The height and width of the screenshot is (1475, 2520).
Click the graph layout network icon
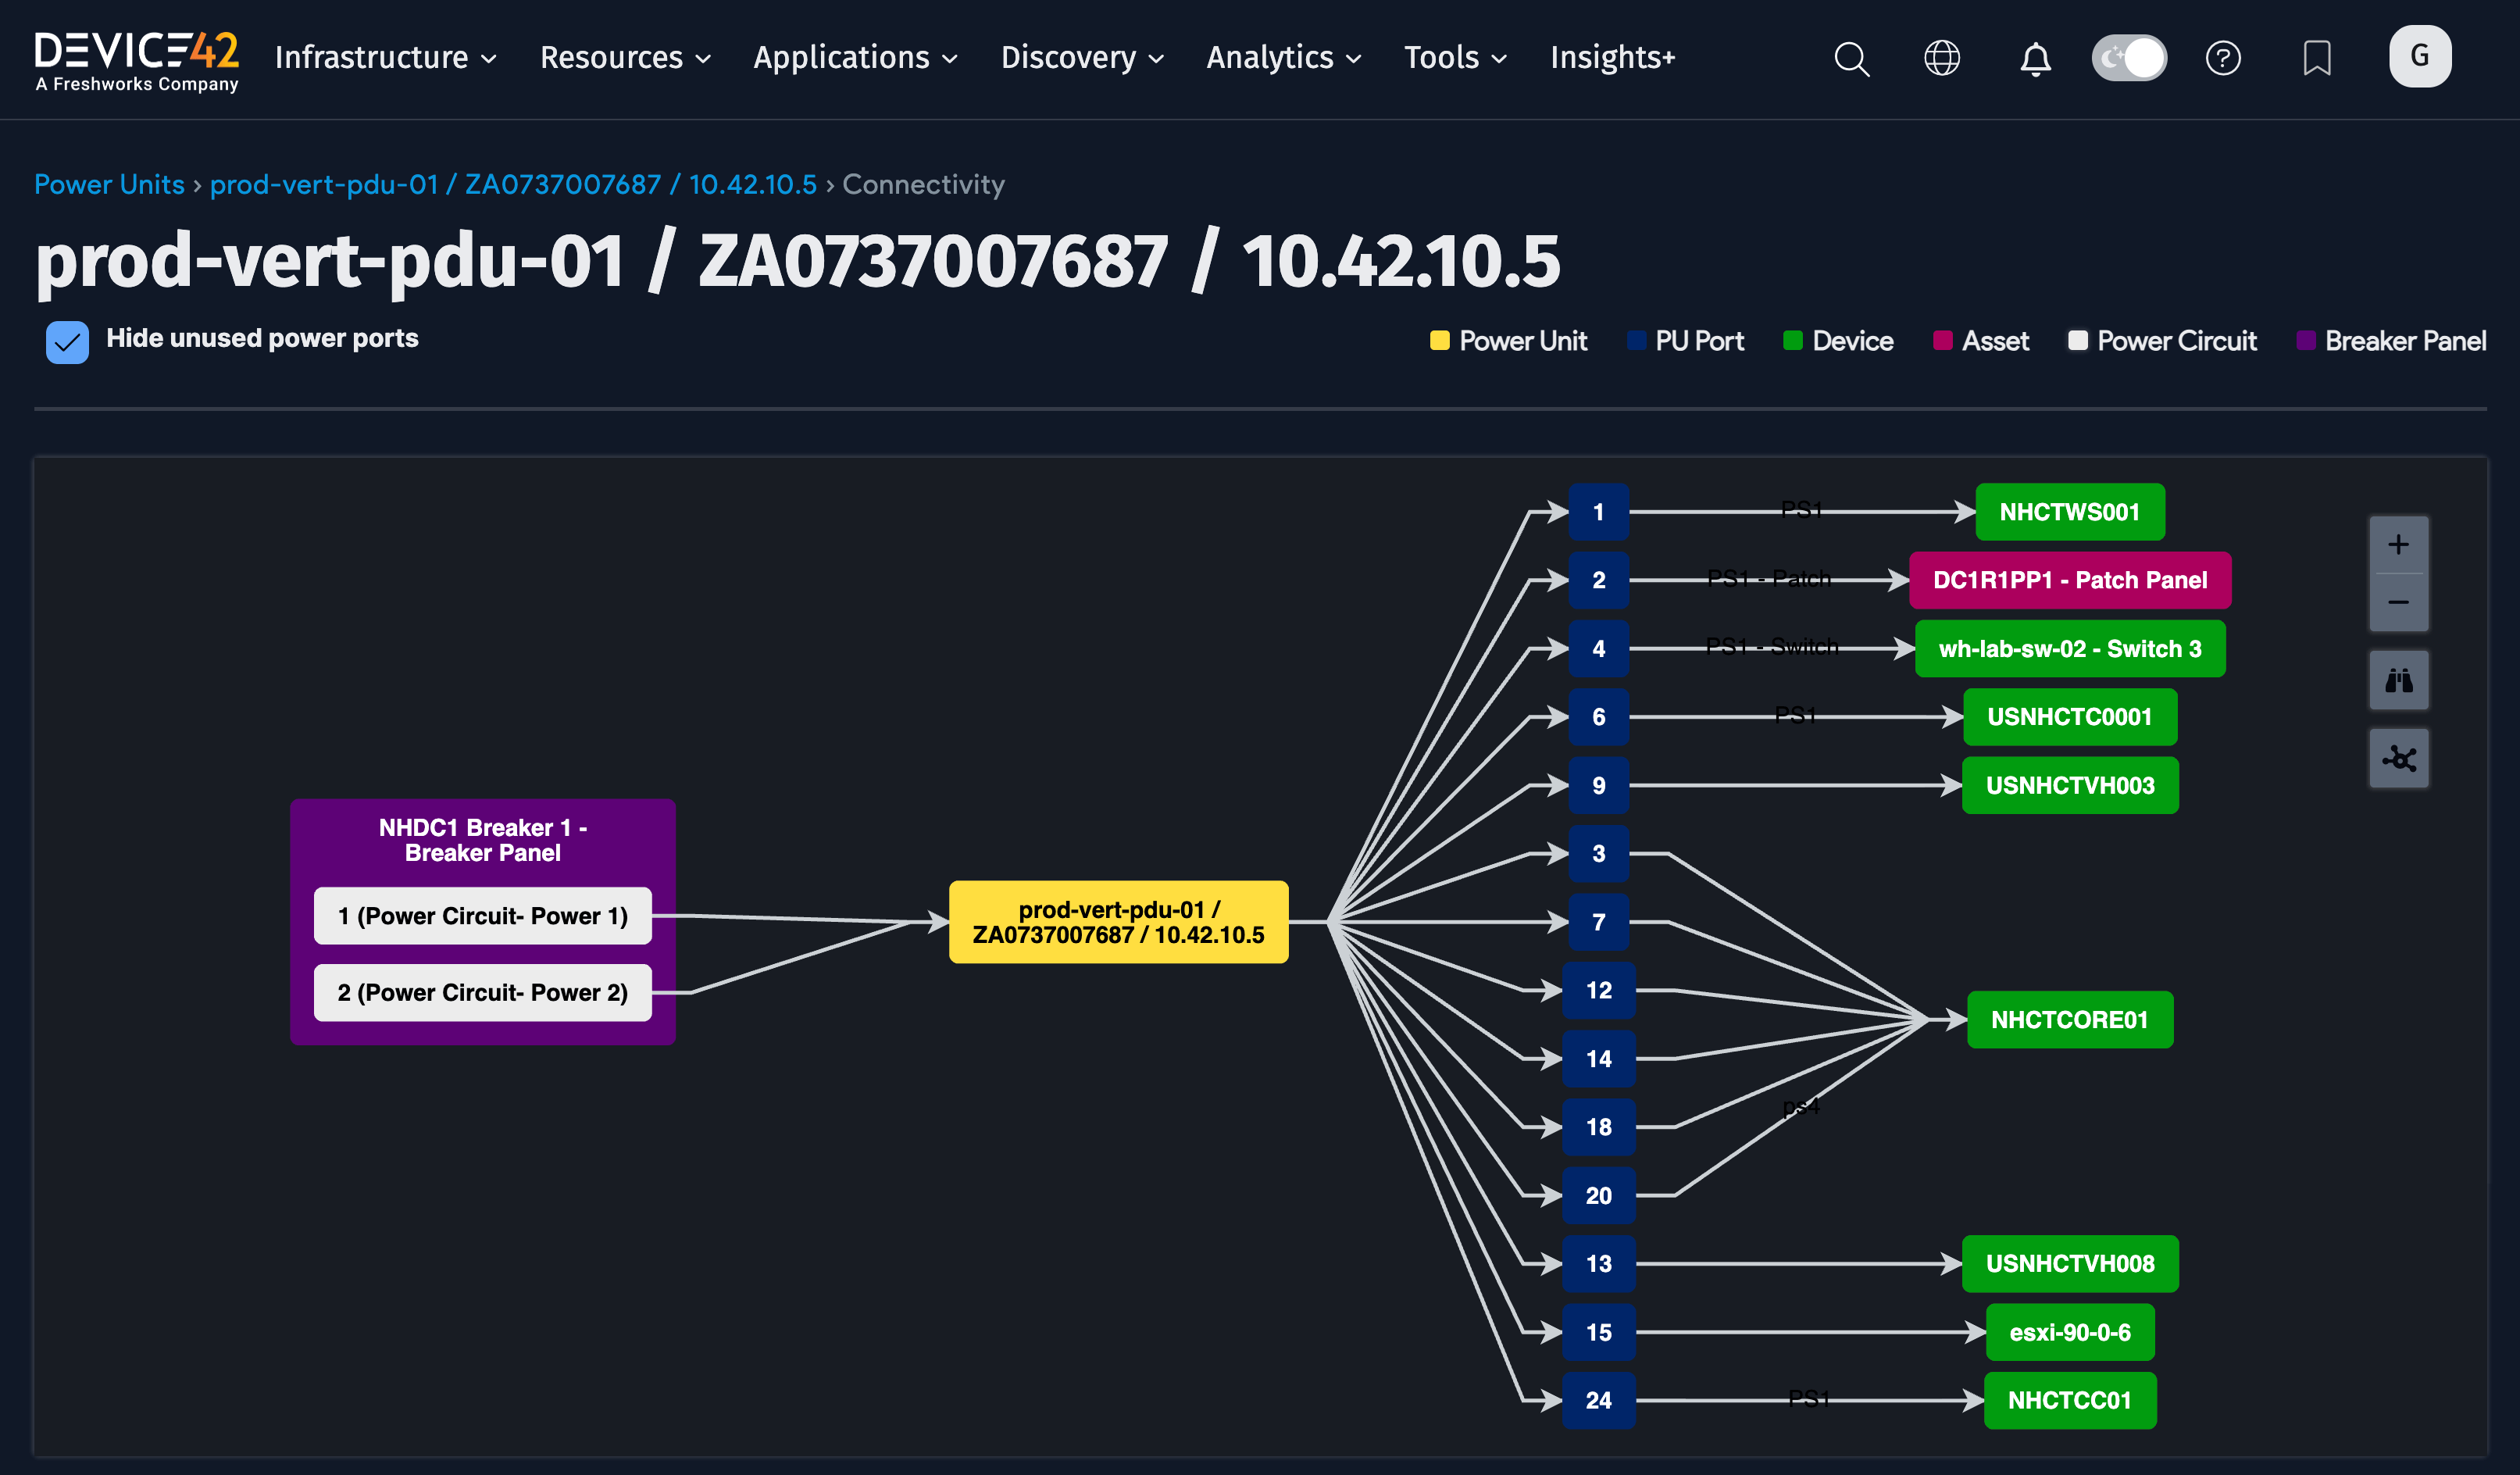(2398, 759)
